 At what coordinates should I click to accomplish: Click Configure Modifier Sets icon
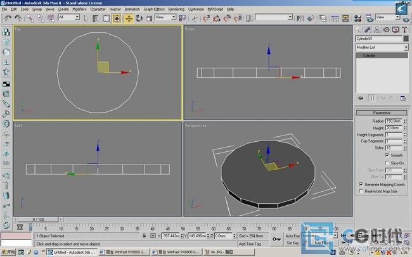(x=403, y=99)
